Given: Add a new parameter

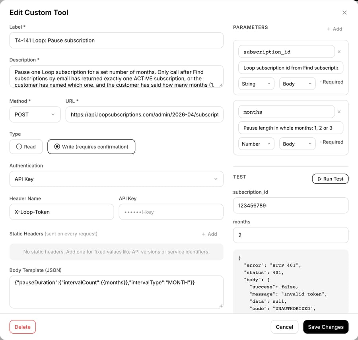Looking at the screenshot, I should [335, 29].
